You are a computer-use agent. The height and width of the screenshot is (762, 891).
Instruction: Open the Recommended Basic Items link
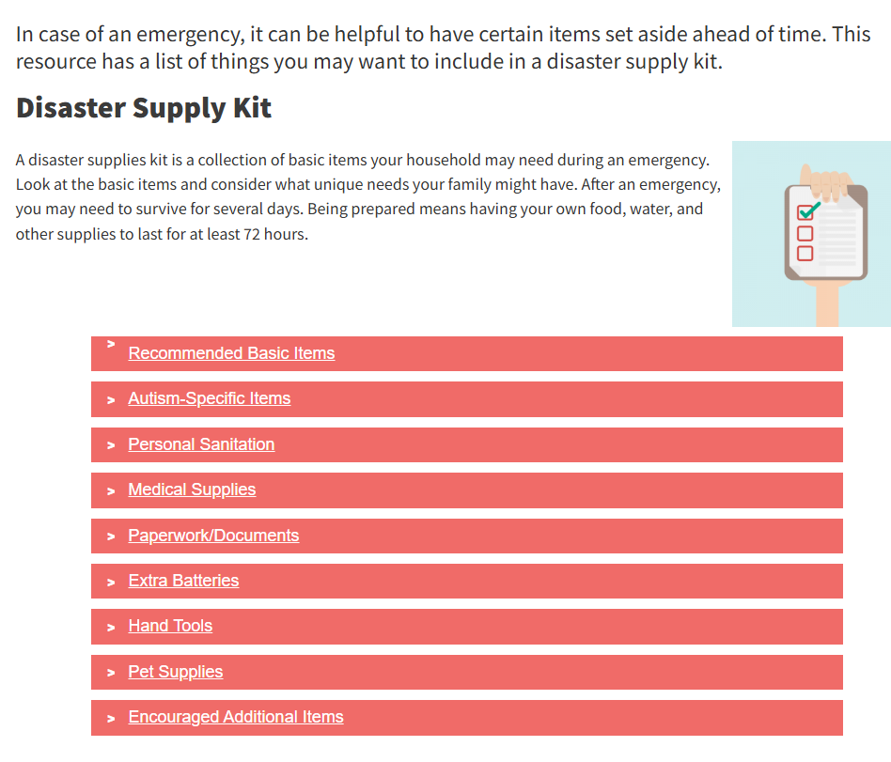click(231, 353)
